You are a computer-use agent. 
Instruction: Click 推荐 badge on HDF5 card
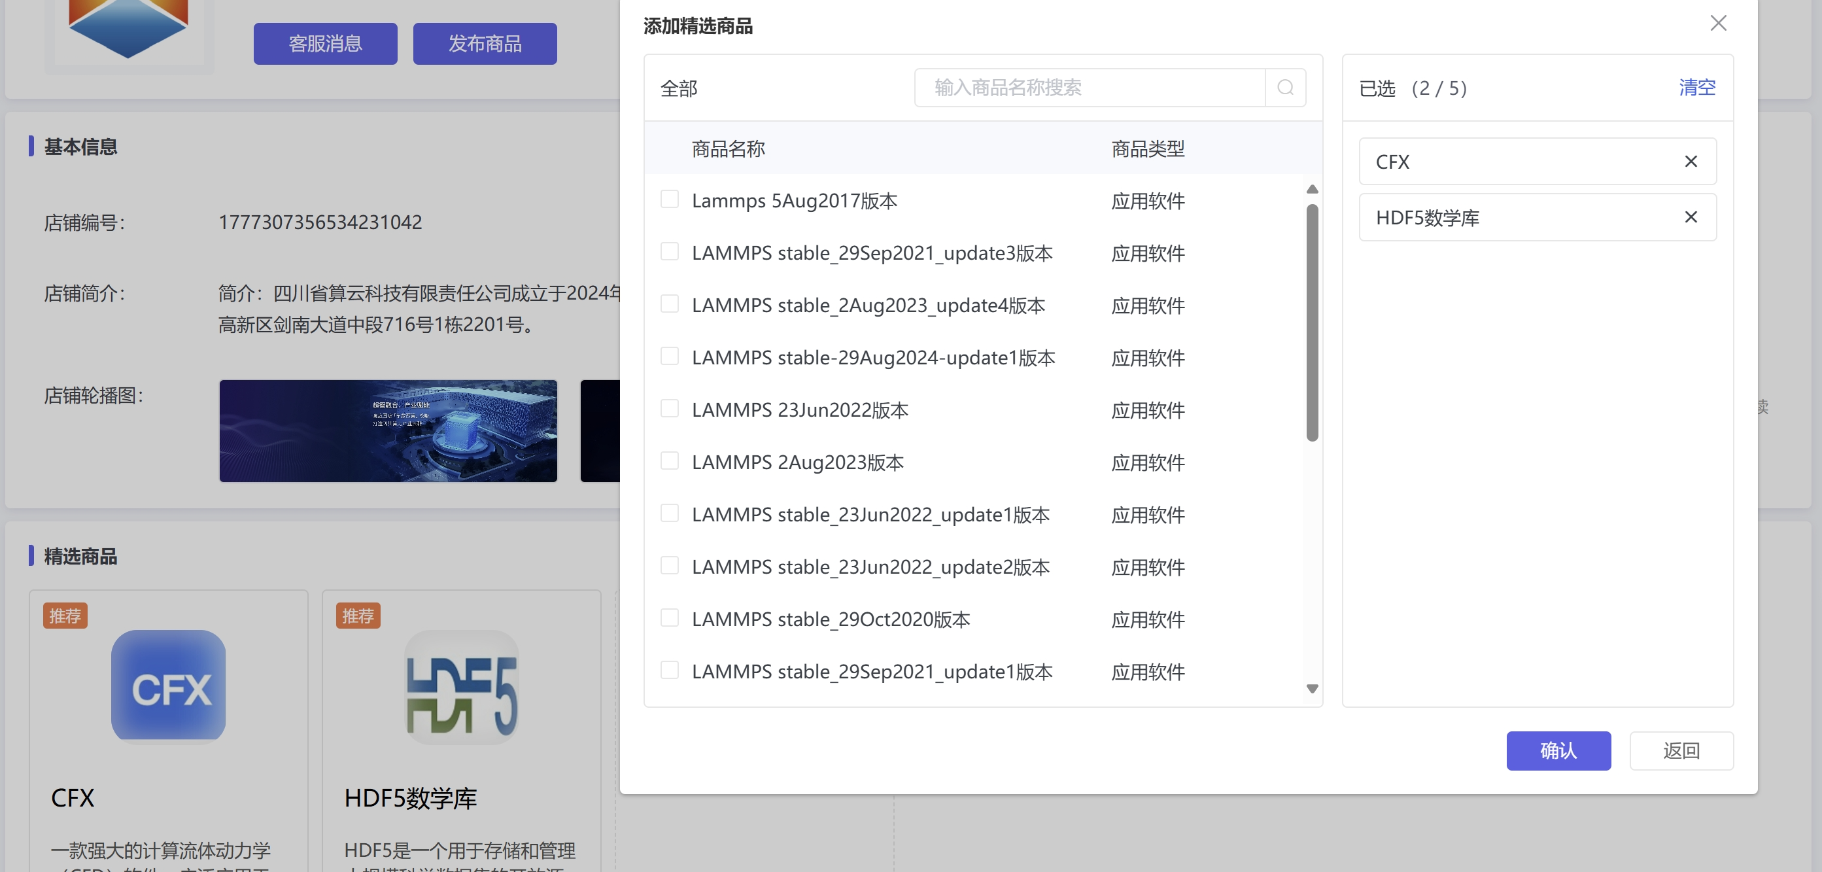tap(358, 616)
